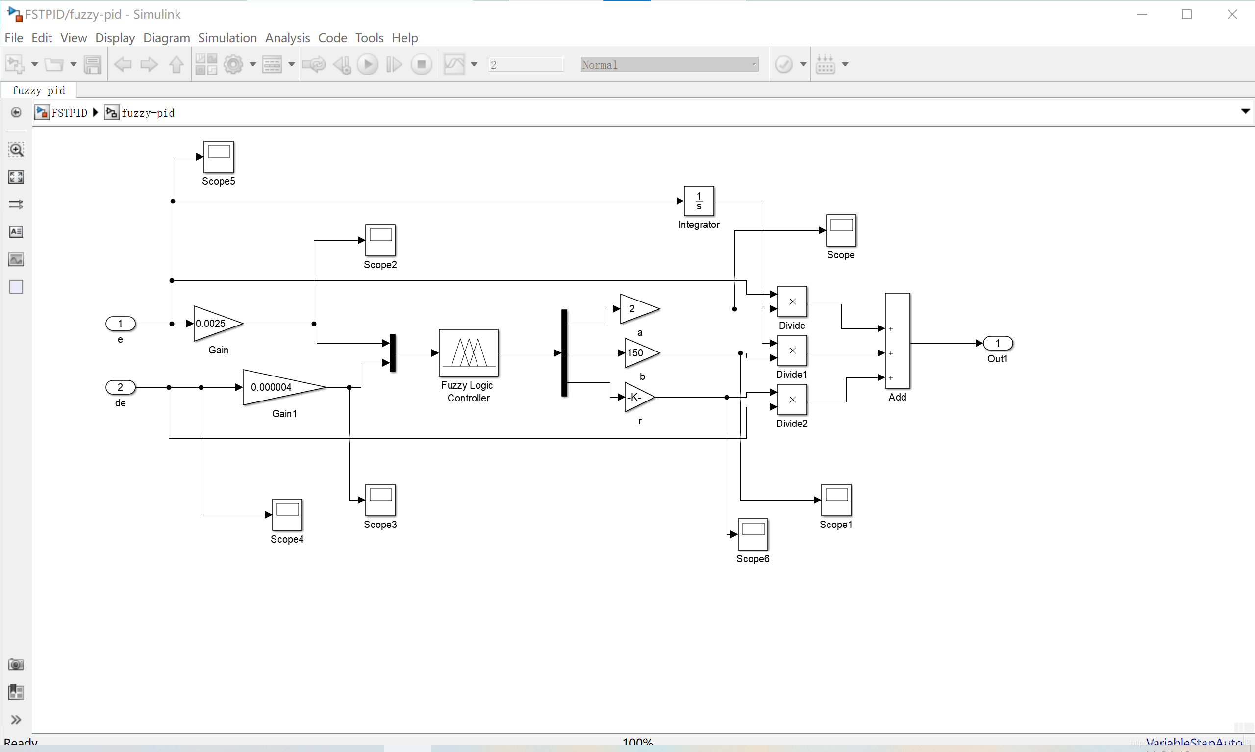Select the Fuzzy Logic Controller block

click(469, 352)
